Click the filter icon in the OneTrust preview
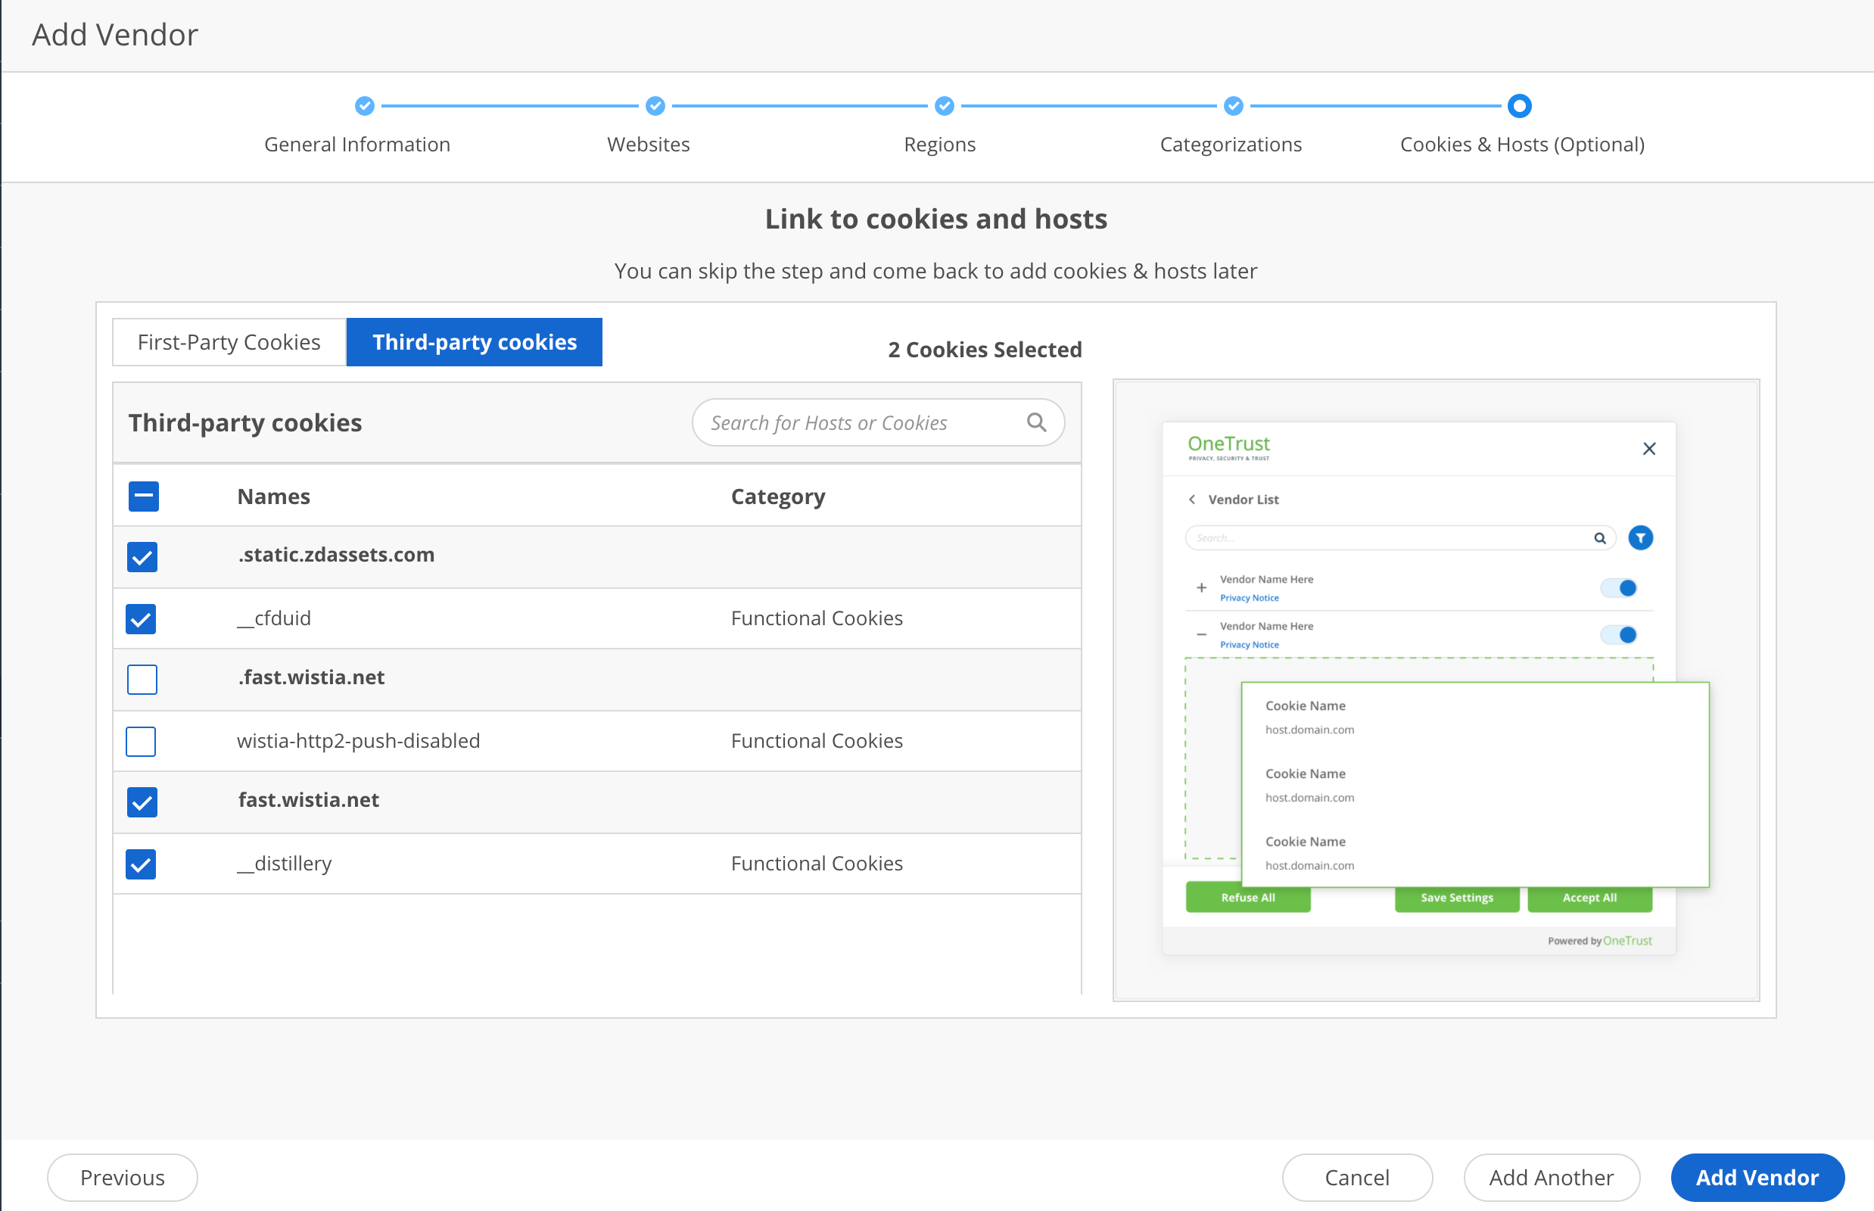1874x1211 pixels. 1642,538
